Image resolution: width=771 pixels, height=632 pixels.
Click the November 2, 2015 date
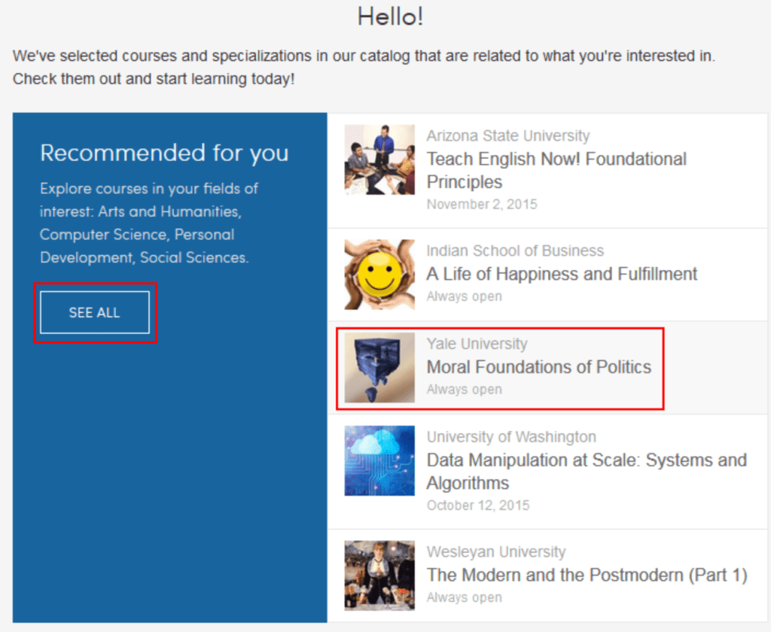482,205
